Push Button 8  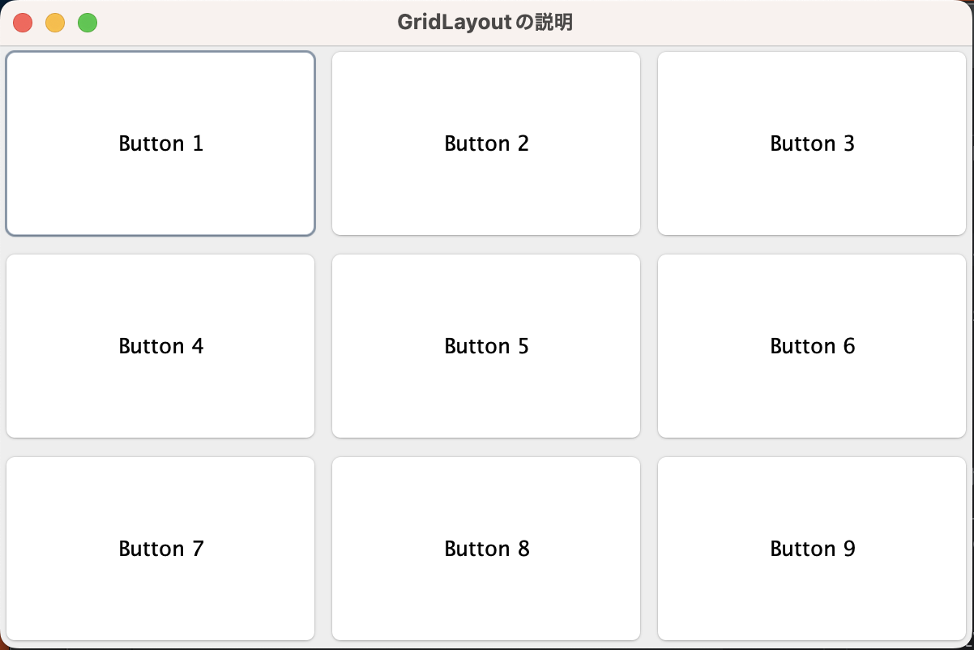(486, 549)
